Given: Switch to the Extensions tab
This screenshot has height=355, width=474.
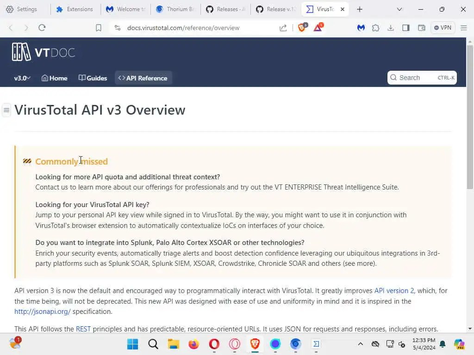Looking at the screenshot, I should click(75, 9).
